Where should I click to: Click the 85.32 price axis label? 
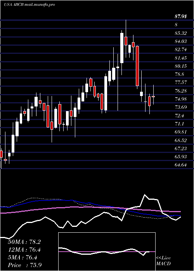coord(181,33)
